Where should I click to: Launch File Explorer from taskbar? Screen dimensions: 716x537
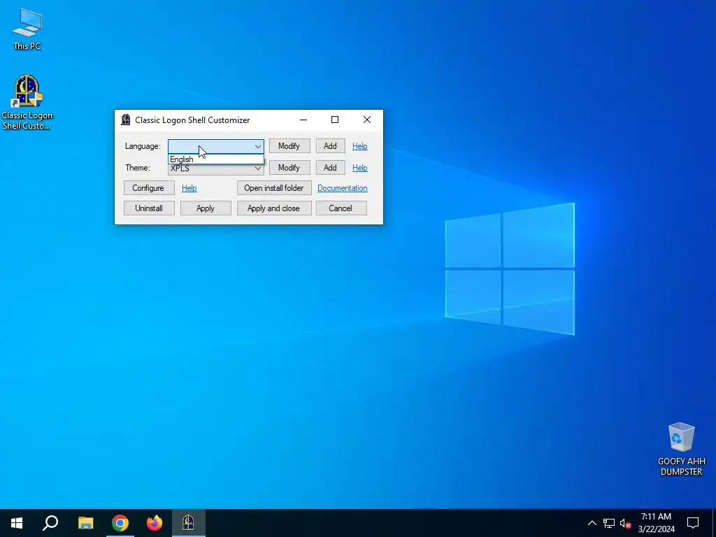85,523
